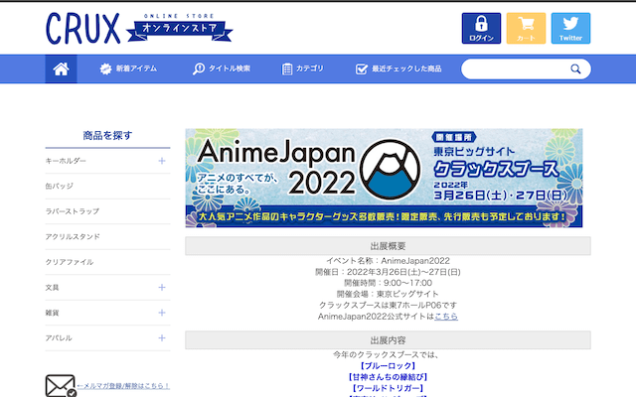This screenshot has height=397, width=636.
Task: Click the mail envelope newsletter icon
Action: click(60, 386)
